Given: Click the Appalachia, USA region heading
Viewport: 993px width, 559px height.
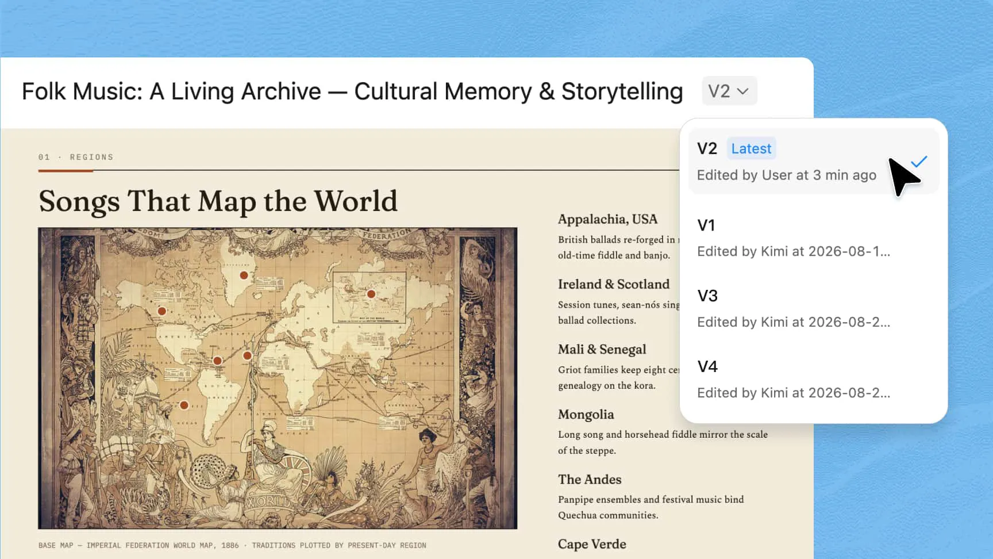Looking at the screenshot, I should tap(607, 219).
